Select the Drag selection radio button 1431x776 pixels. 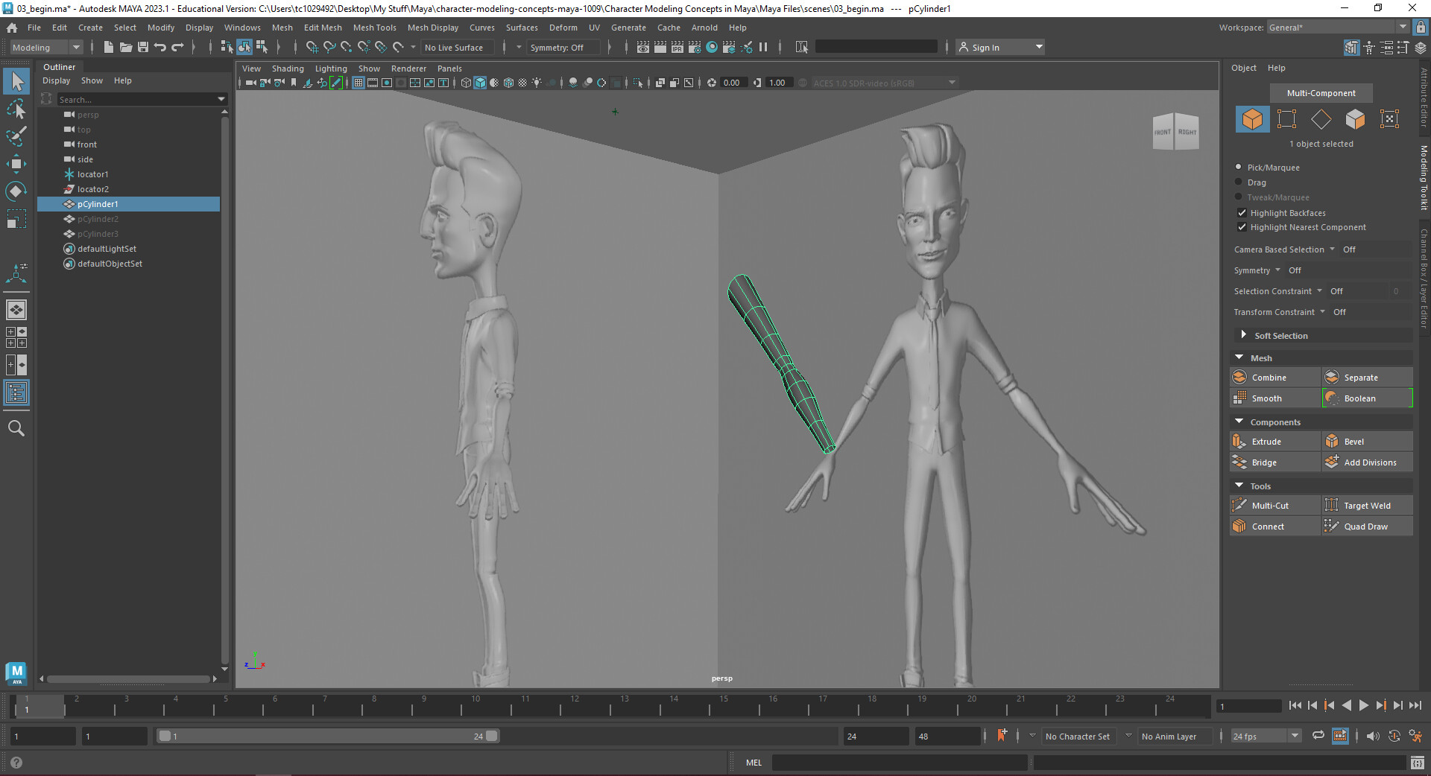1238,182
